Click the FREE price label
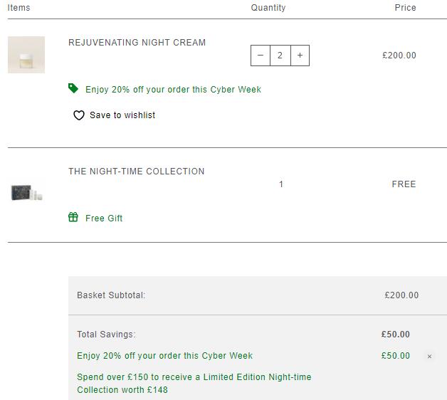Screen dimensions: 447x400 click(x=404, y=184)
